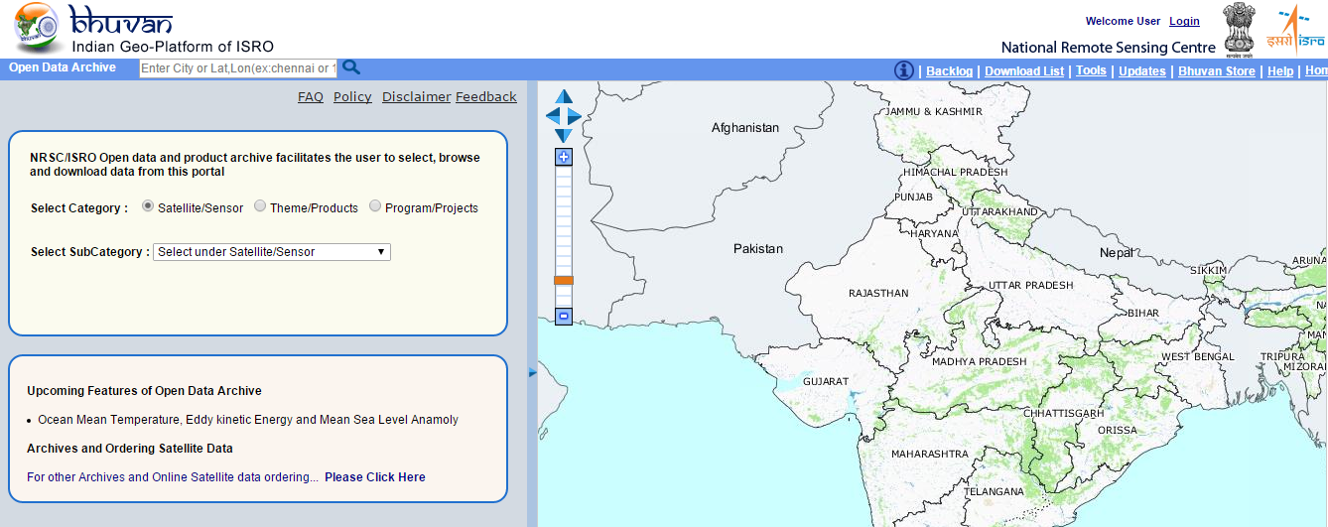1328x527 pixels.
Task: Open the Backlog menu item
Action: (950, 71)
